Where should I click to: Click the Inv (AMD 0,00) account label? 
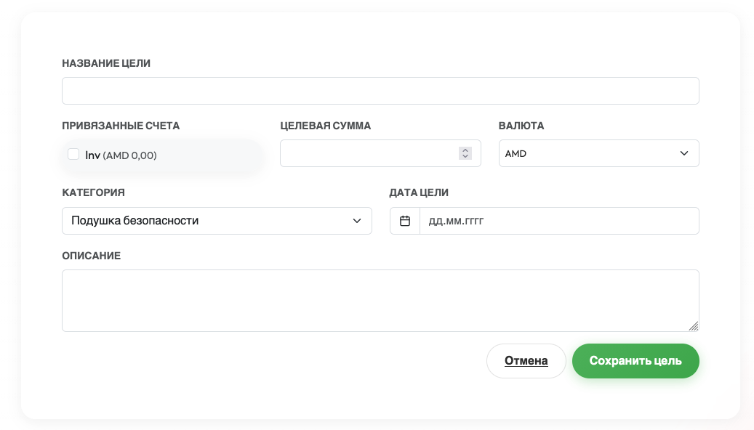click(121, 155)
